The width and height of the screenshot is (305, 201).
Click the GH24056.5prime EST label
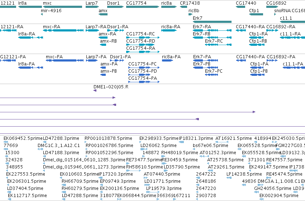click(273, 188)
